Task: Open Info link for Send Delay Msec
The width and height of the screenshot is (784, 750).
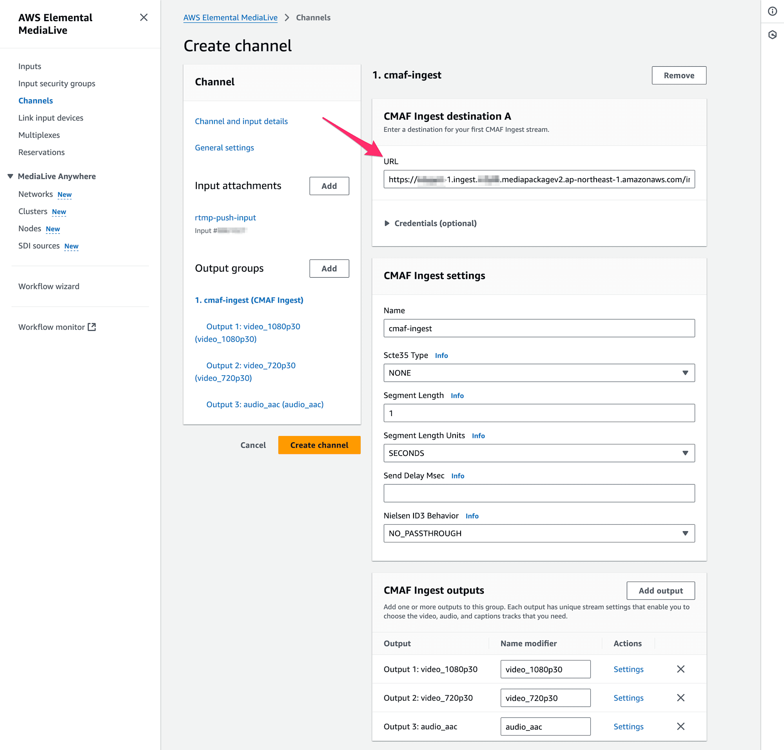Action: pos(457,476)
